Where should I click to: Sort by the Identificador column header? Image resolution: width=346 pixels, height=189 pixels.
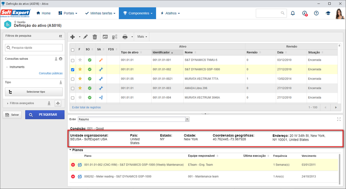pyautogui.click(x=167, y=52)
